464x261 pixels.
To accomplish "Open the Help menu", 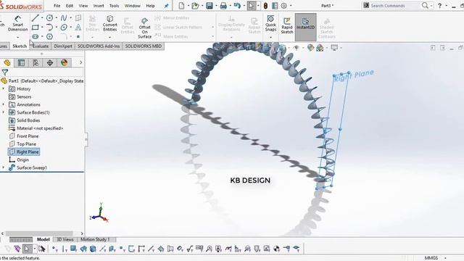I will [150, 6].
